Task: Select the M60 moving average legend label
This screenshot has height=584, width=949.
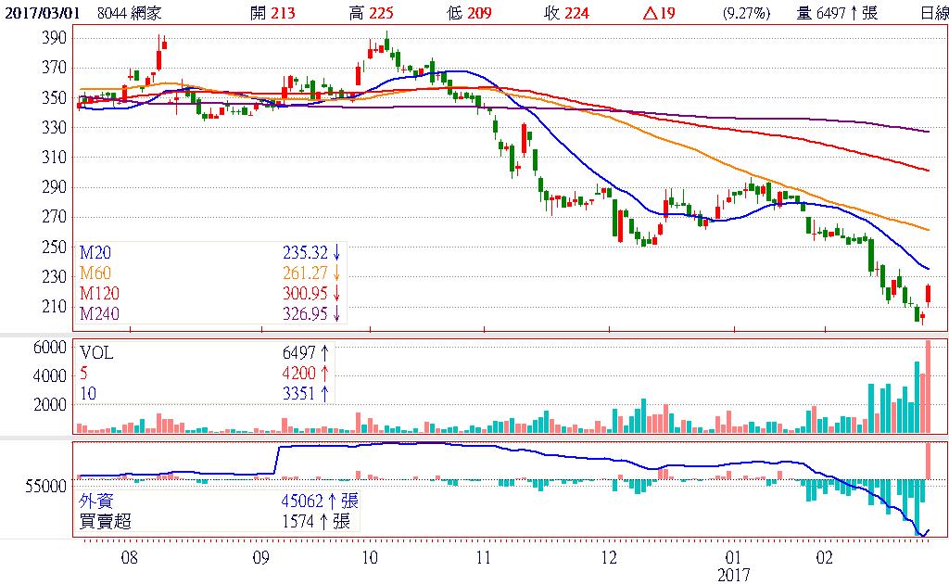Action: (x=93, y=273)
